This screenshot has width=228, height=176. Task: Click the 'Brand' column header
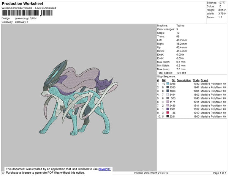204,80
